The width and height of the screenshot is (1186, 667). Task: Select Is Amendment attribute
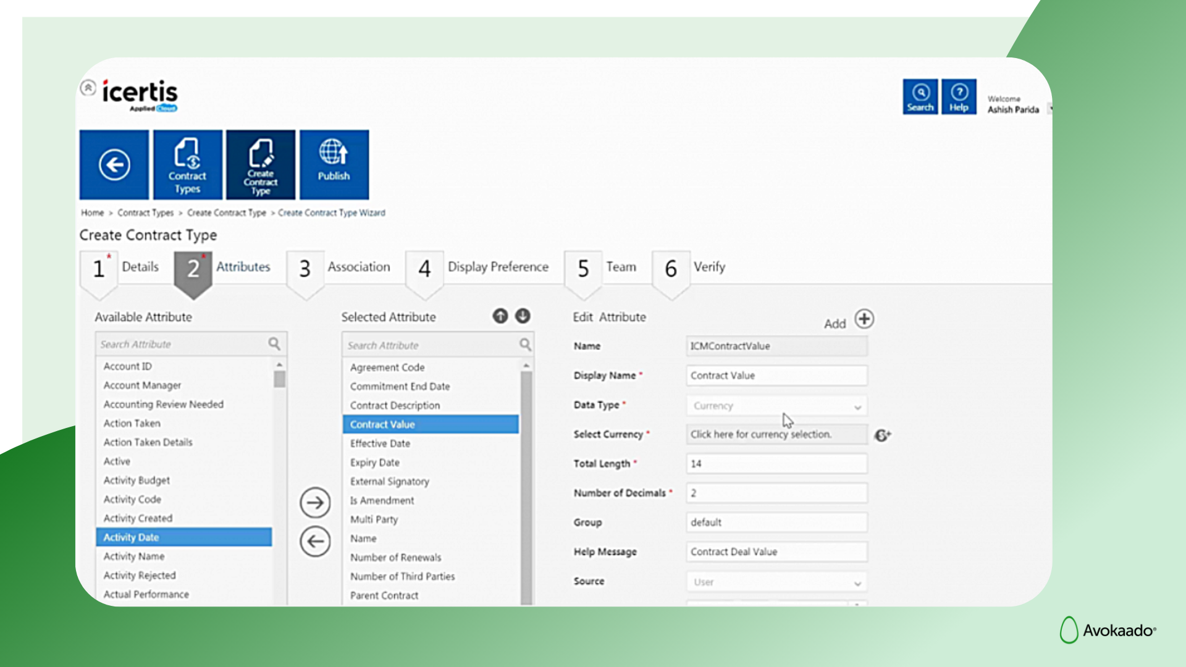tap(431, 501)
